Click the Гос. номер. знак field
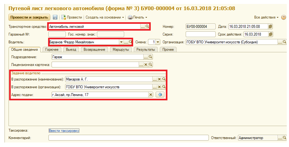The width and height of the screenshot is (289, 147). coord(110,34)
